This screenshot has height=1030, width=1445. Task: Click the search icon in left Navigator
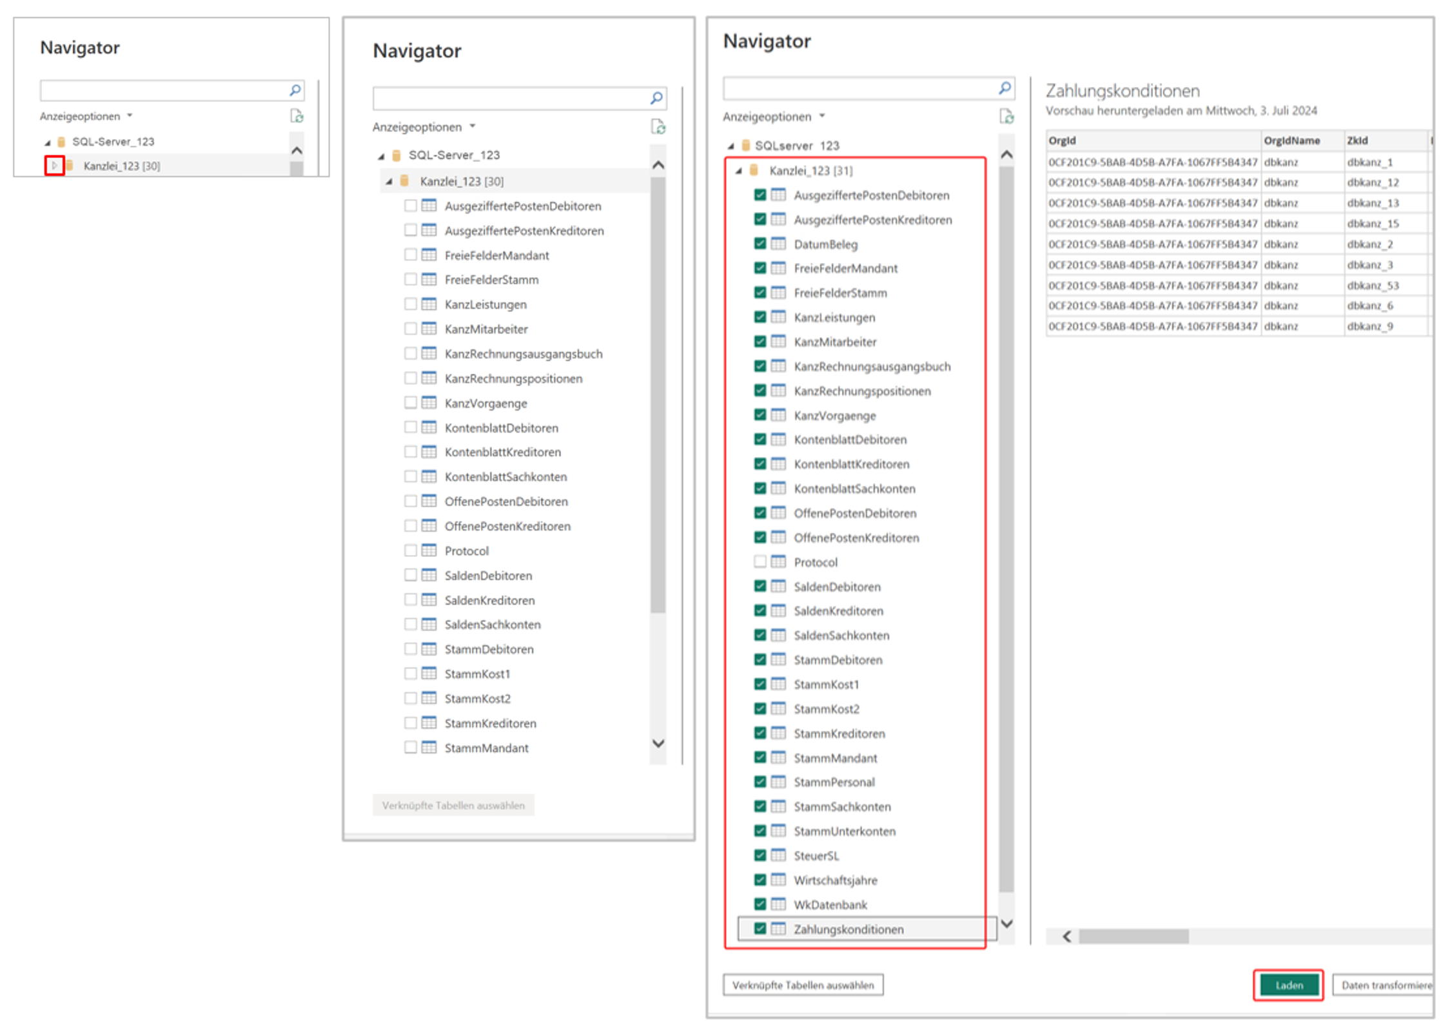pyautogui.click(x=295, y=90)
